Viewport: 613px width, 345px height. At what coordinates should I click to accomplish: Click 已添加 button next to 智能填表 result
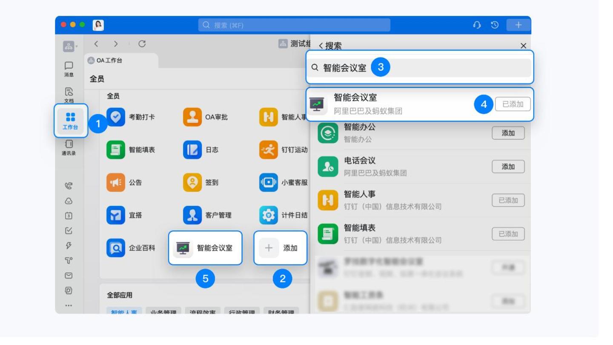(508, 234)
